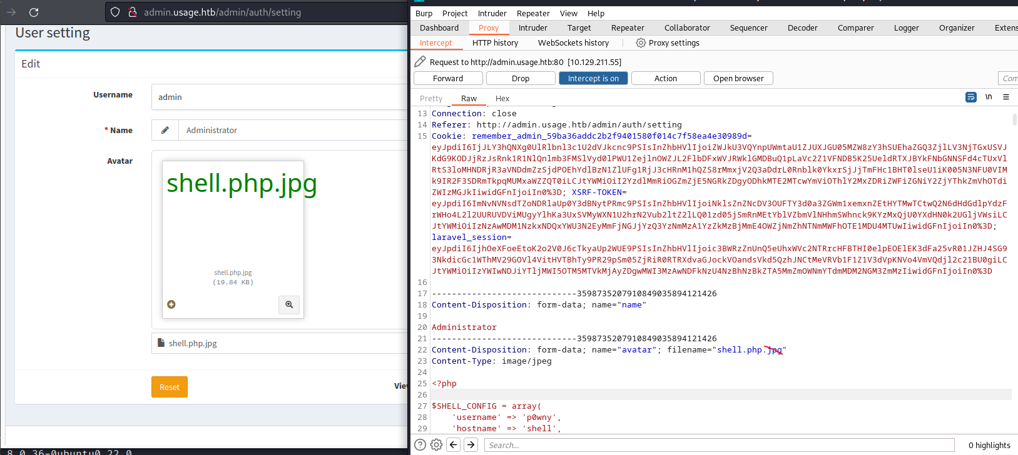The width and height of the screenshot is (1018, 455).
Task: Click the Connection: close header line
Action: 474,114
